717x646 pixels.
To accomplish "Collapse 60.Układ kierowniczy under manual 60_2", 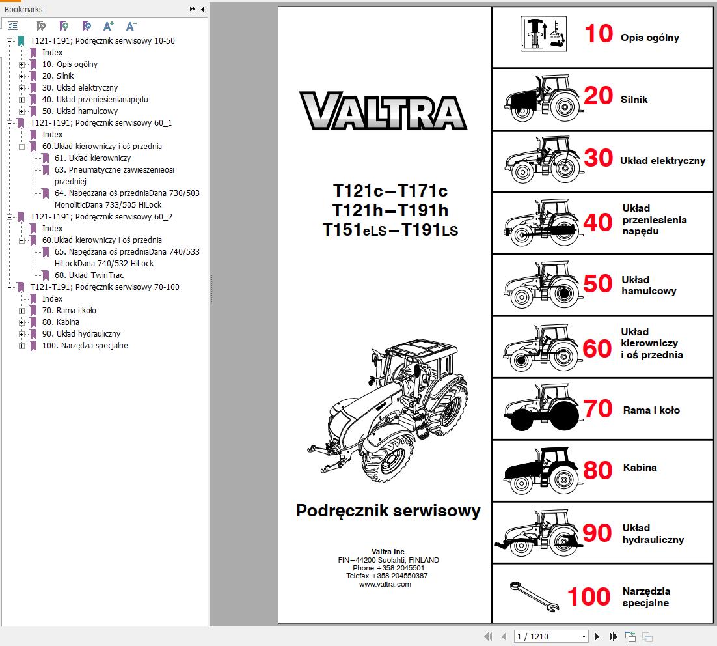I will click(21, 240).
